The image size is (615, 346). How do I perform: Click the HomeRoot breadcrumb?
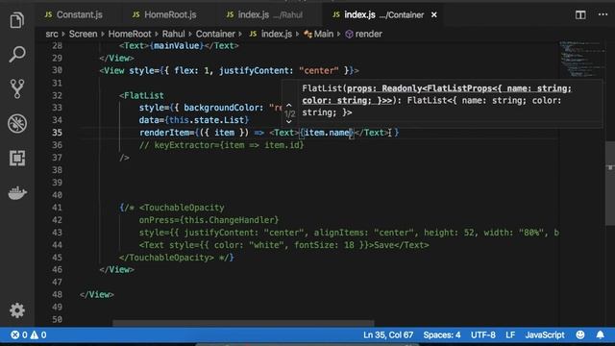(x=130, y=35)
